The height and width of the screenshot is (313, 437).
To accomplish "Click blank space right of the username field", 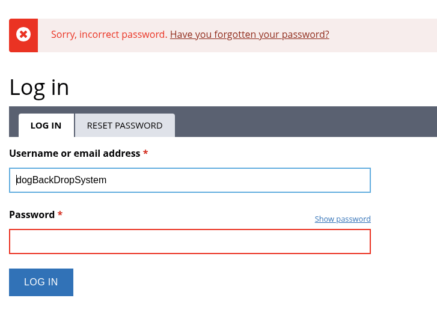I will [404, 180].
